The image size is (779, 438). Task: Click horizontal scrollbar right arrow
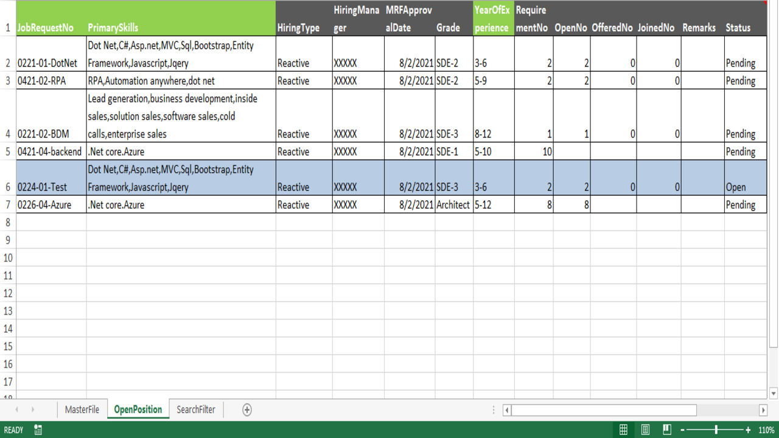tap(763, 410)
